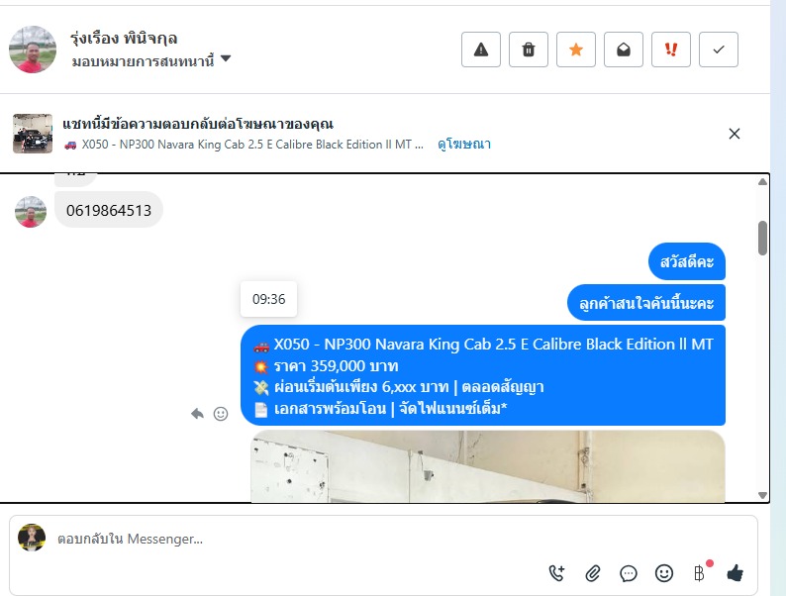Open saved replies speech bubble icon
This screenshot has height=596, width=786.
click(x=628, y=573)
